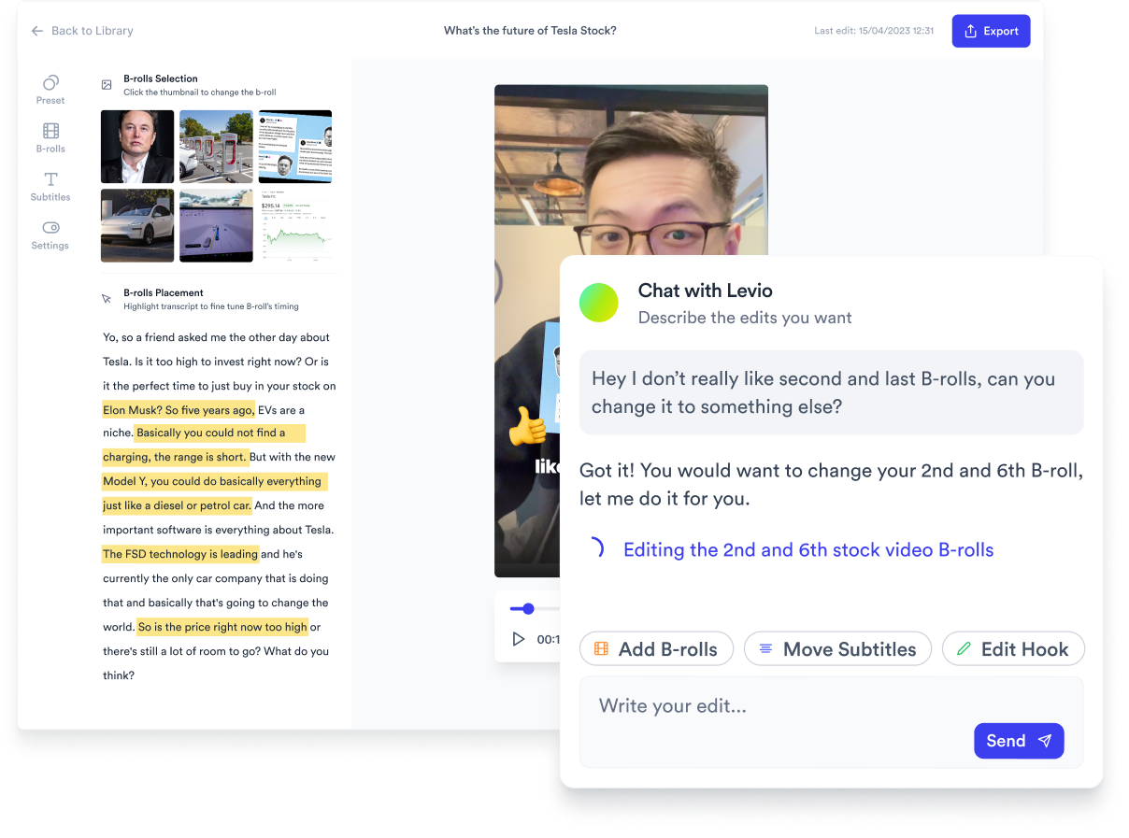Screen dimensions: 1129x838
Task: Click the pencil icon on Edit Hook
Action: (x=963, y=648)
